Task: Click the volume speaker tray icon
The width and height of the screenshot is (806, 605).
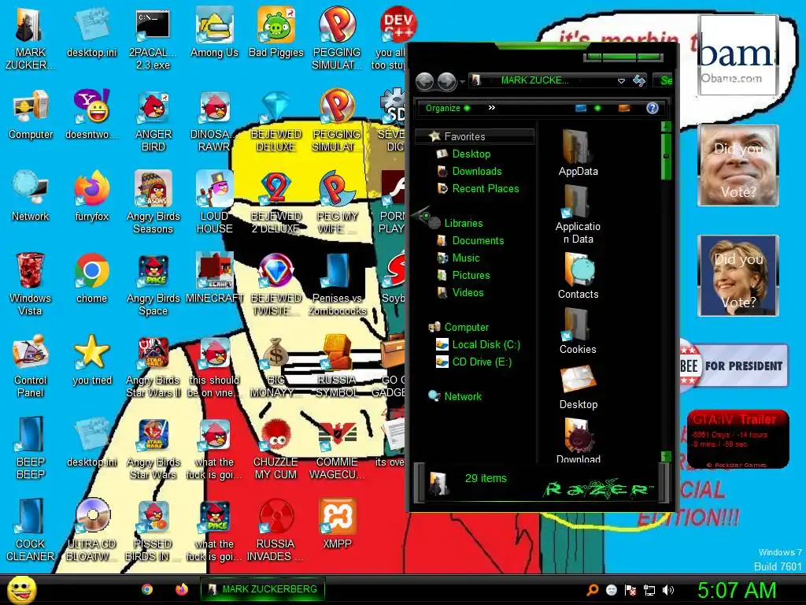Action: pos(668,590)
